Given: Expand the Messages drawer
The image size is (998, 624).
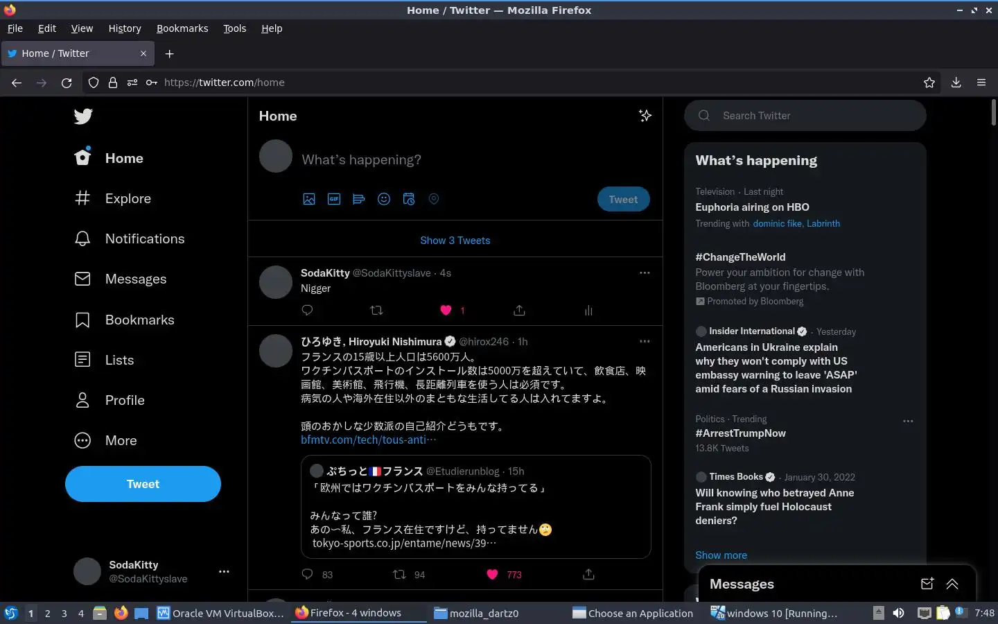Looking at the screenshot, I should point(952,584).
